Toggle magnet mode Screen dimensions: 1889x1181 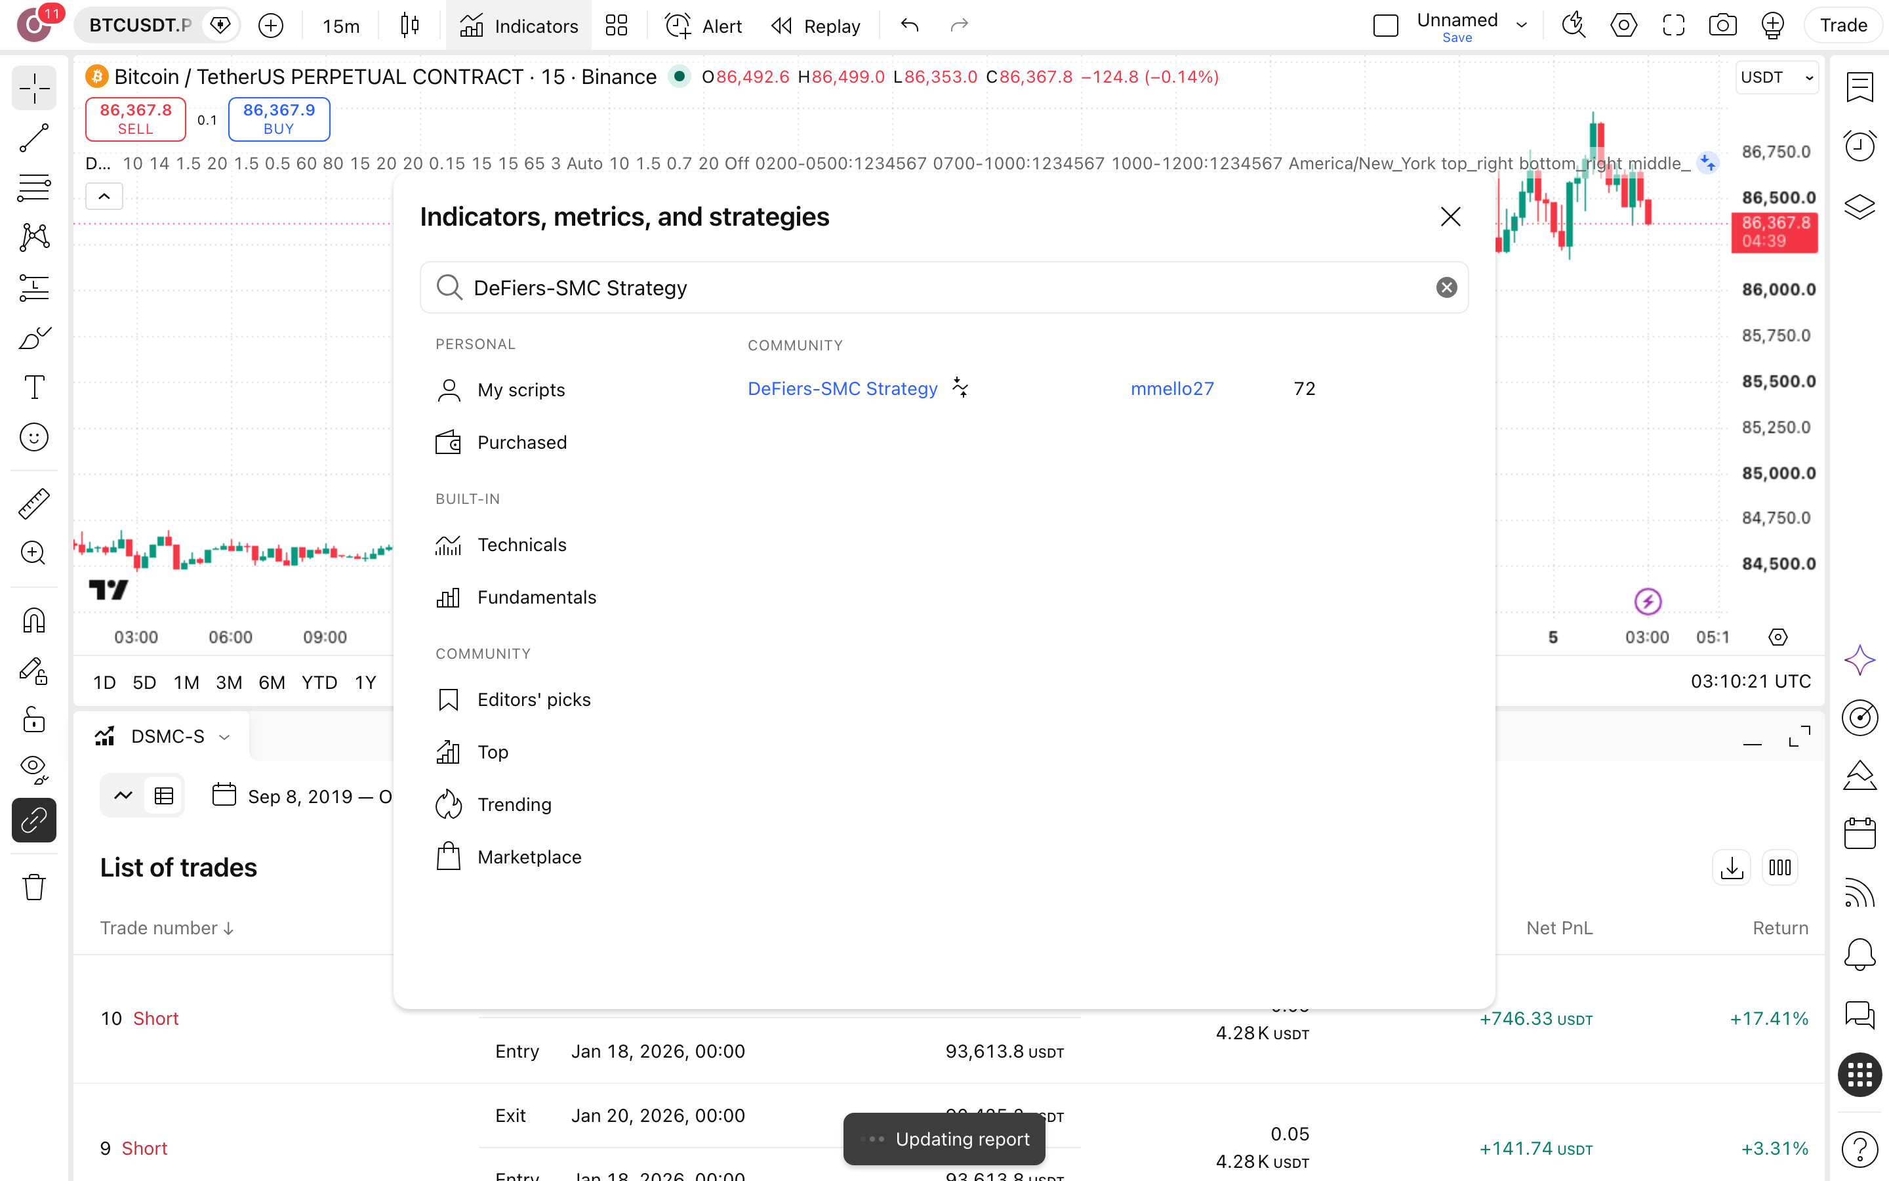coord(33,620)
